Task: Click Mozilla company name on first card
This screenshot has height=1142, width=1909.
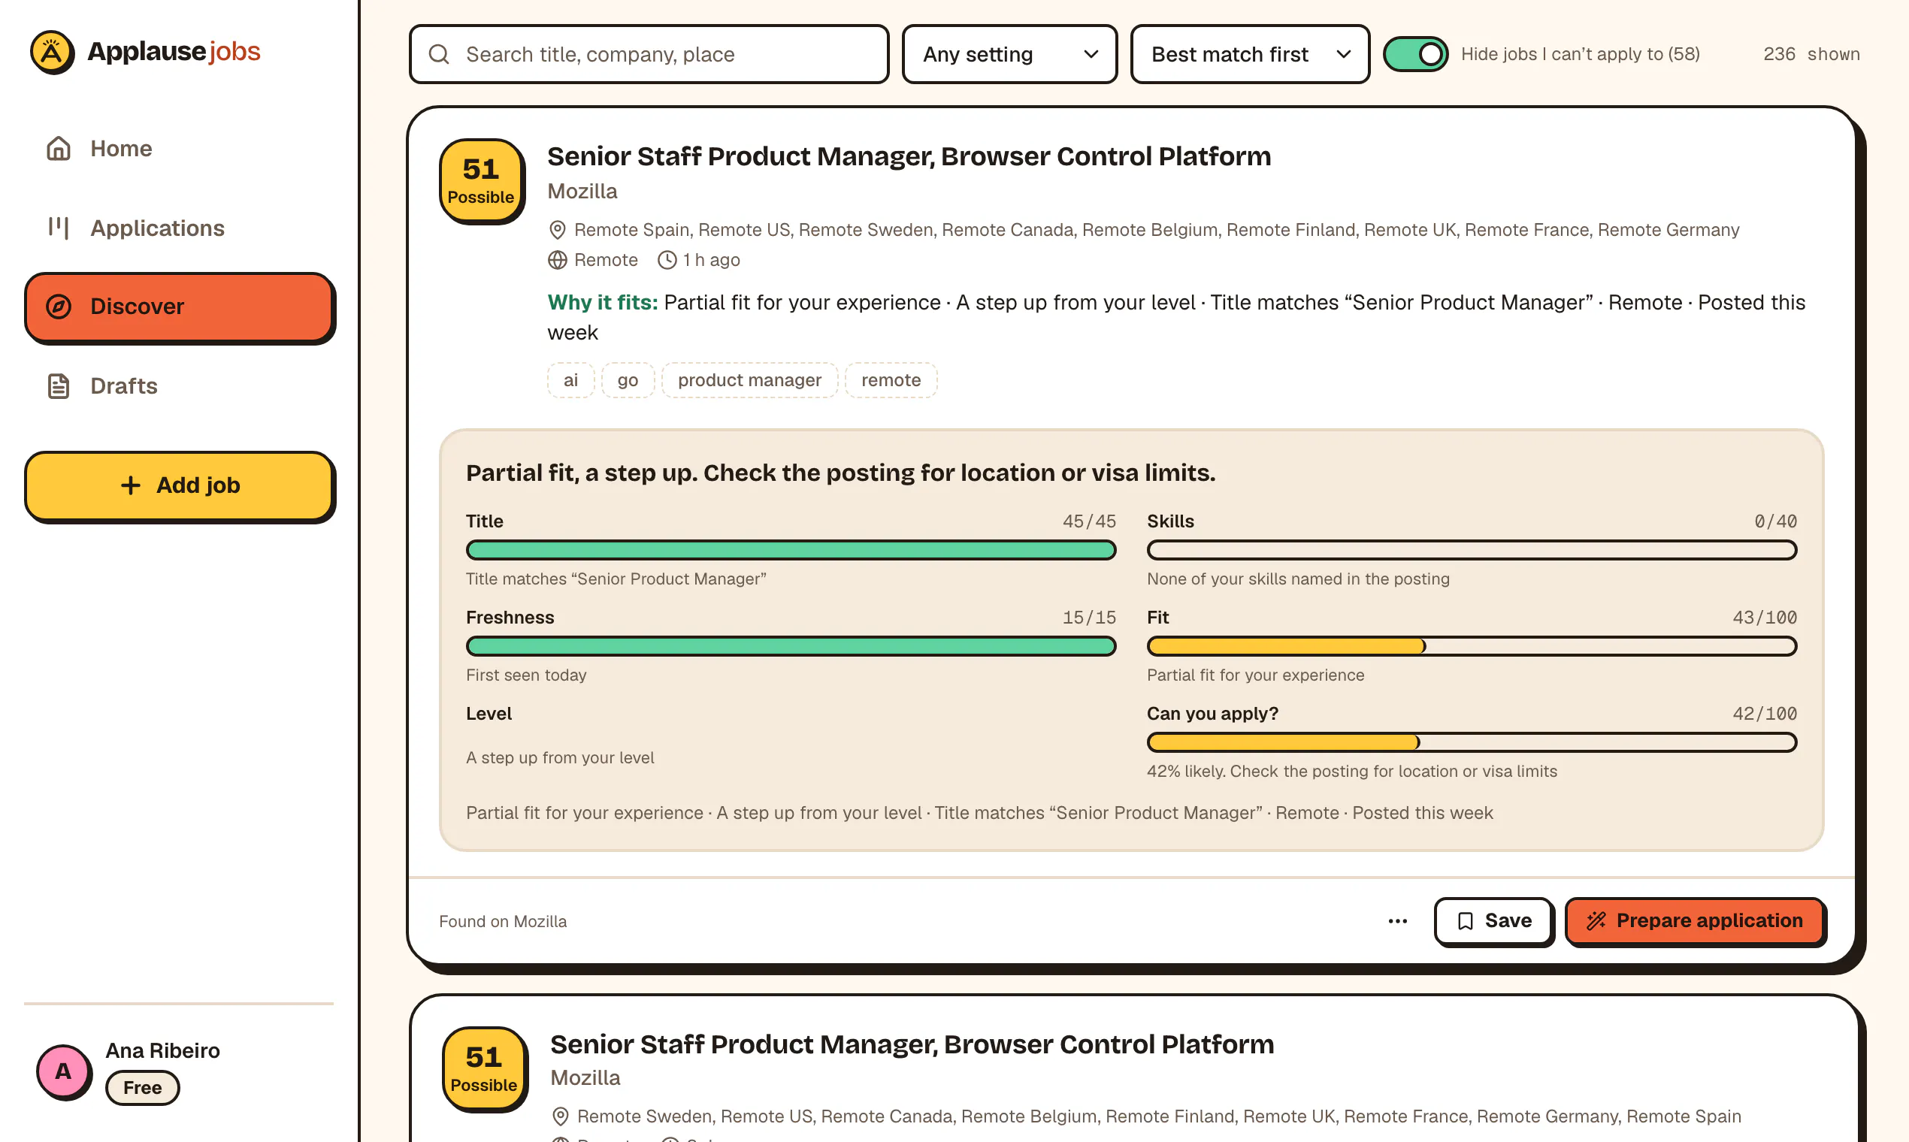Action: [582, 192]
